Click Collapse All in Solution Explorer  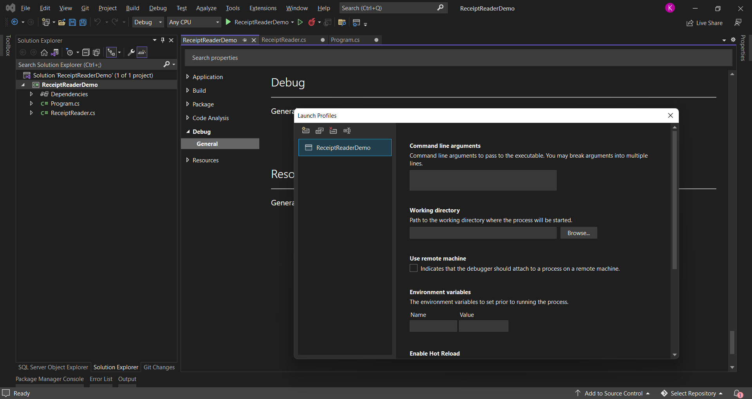[86, 52]
